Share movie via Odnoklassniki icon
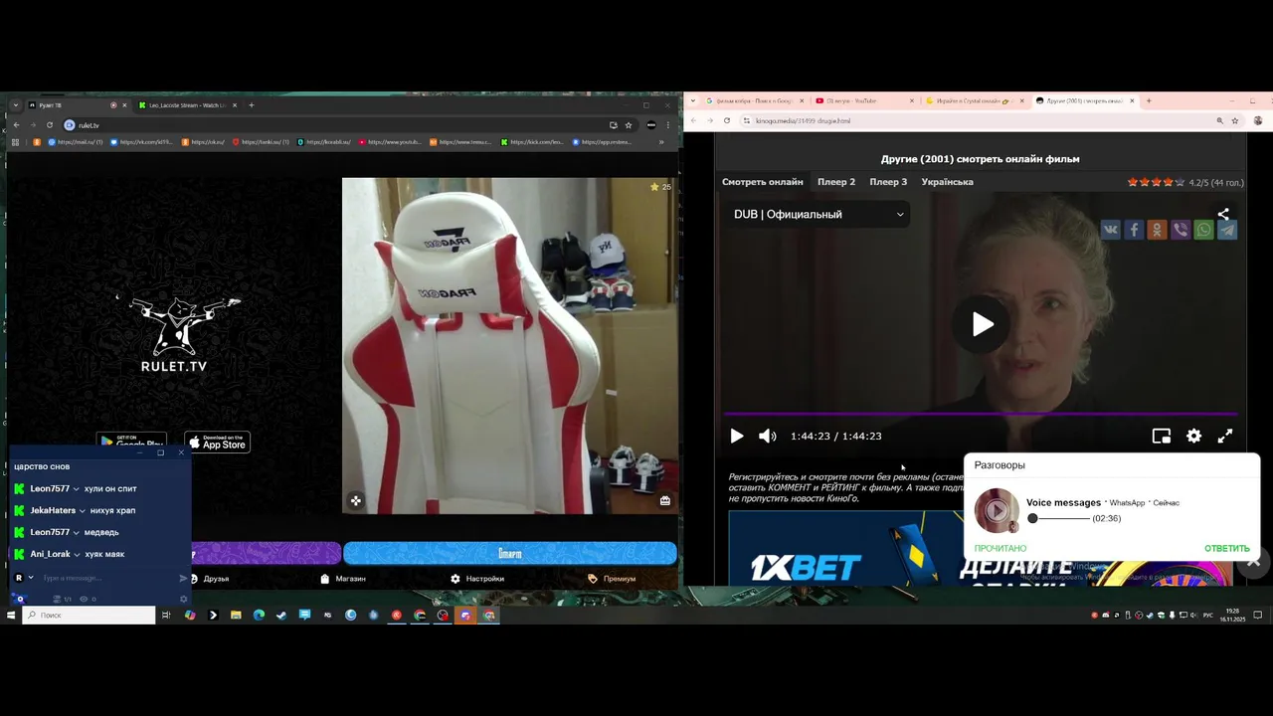 point(1157,230)
